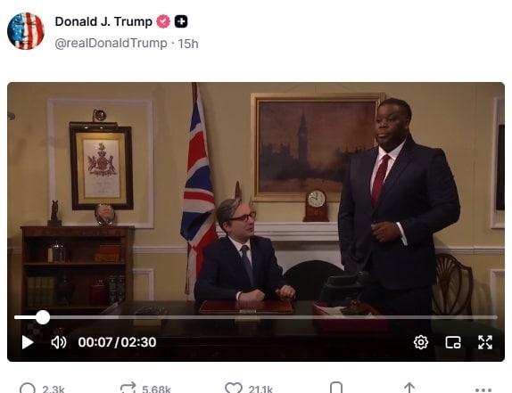The width and height of the screenshot is (512, 393).
Task: Jump ahead on the unplayed progress track
Action: point(274,317)
